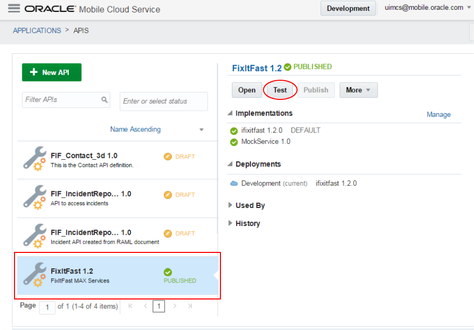
Task: Click the draft status icon of FIF_Contact_3d
Action: tap(168, 157)
